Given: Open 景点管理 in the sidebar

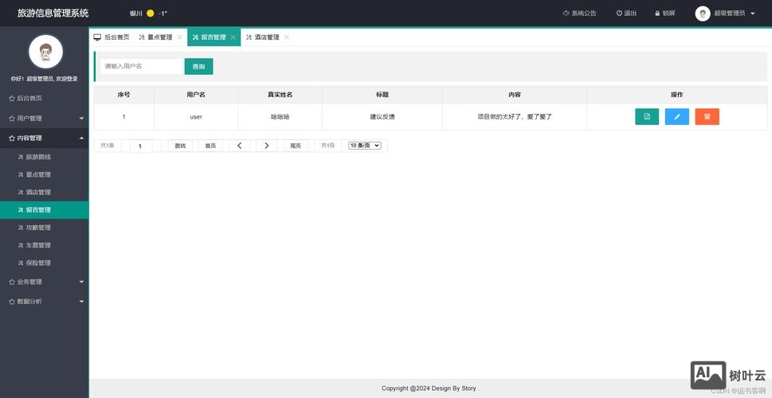Looking at the screenshot, I should (x=45, y=174).
